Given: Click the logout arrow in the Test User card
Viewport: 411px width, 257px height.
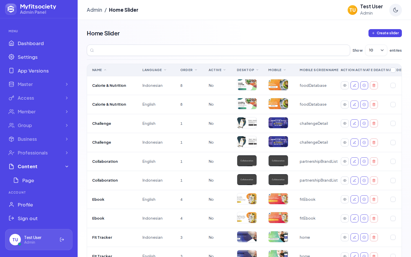Looking at the screenshot, I should click(62, 240).
